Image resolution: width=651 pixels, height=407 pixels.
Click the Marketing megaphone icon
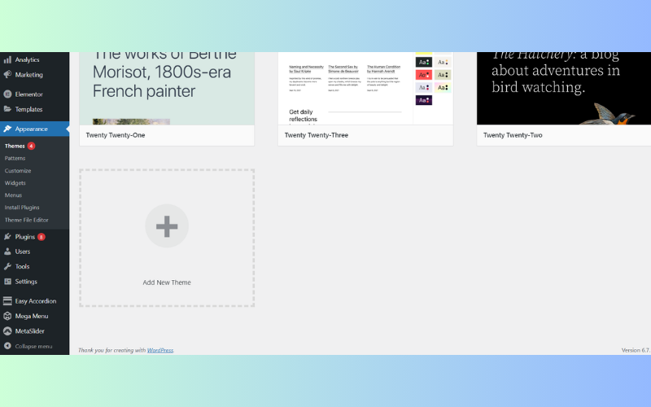pos(7,75)
